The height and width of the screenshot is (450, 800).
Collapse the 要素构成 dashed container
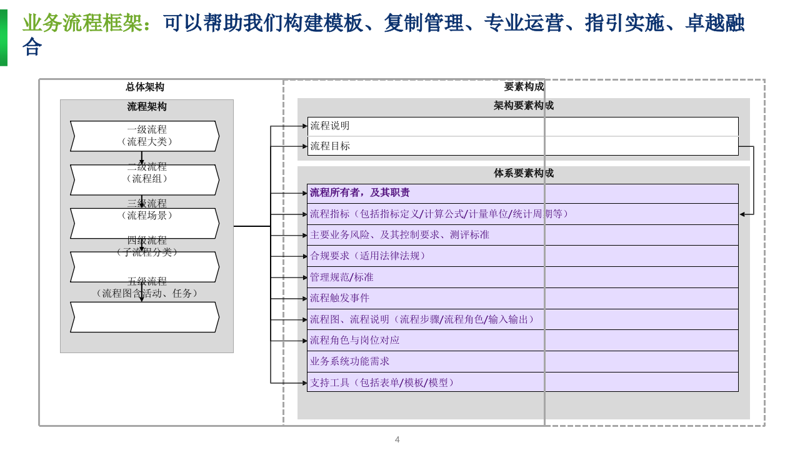(524, 87)
